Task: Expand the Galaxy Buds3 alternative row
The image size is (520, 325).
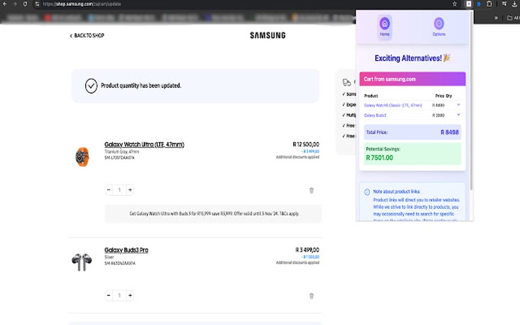Action: click(x=458, y=115)
